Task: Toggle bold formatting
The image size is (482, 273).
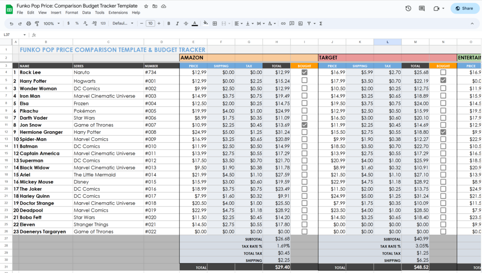Action: point(169,23)
